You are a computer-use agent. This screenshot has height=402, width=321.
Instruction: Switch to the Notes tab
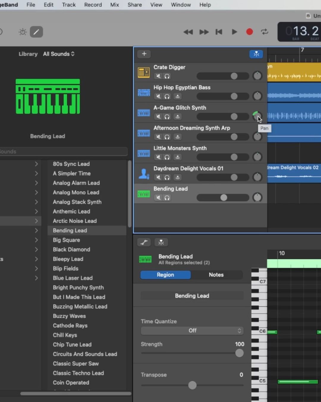point(216,275)
